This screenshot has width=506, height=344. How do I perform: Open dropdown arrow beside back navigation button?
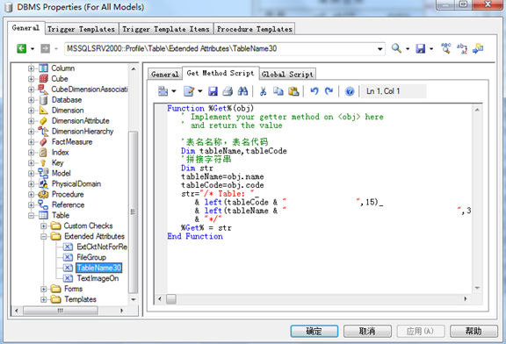pos(33,49)
